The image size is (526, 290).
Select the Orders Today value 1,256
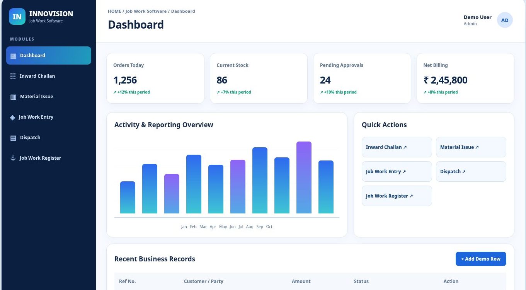[x=125, y=80]
